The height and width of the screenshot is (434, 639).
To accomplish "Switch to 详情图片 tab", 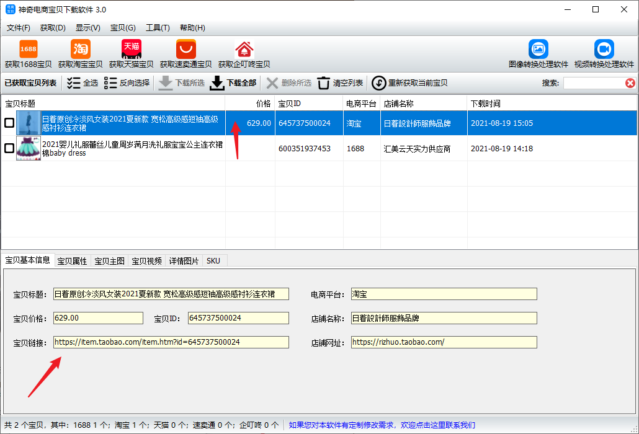I will [184, 261].
